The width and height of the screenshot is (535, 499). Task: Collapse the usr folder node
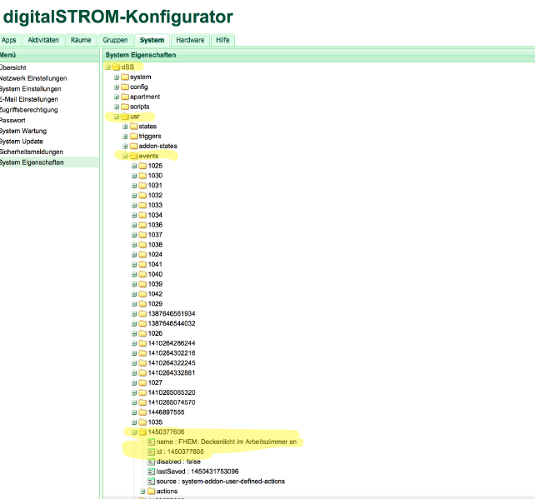117,117
